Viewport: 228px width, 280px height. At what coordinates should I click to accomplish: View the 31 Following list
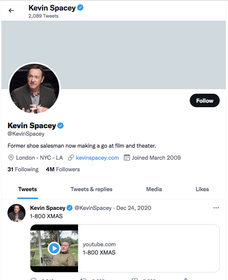coord(23,169)
